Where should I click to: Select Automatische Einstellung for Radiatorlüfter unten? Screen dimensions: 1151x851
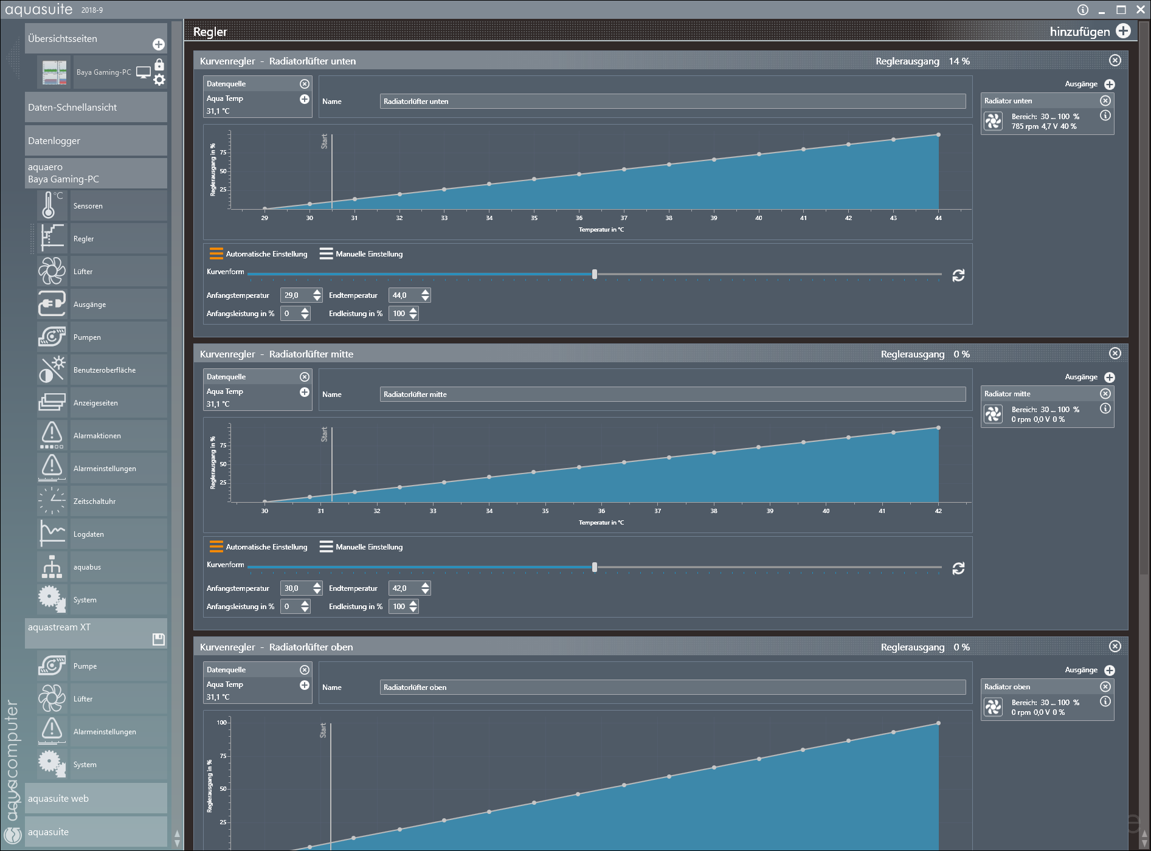pos(258,254)
